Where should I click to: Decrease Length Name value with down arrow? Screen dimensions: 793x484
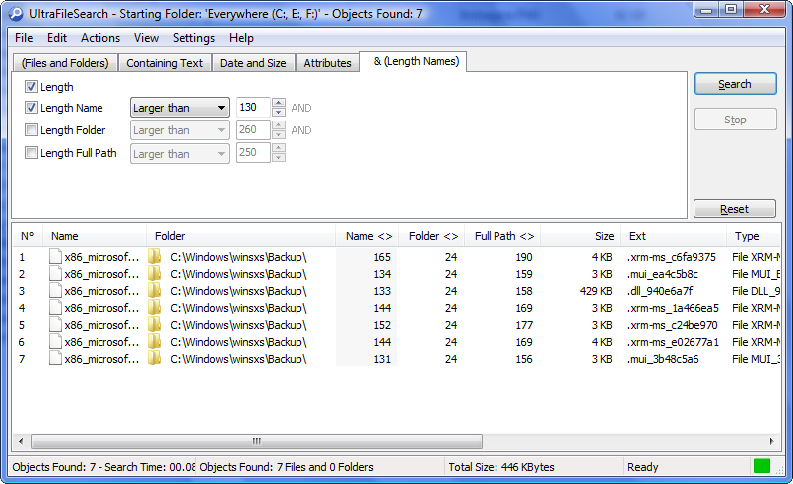click(x=279, y=112)
